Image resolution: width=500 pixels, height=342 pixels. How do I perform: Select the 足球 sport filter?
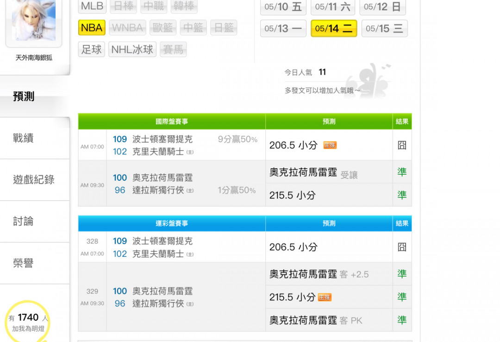click(x=92, y=50)
